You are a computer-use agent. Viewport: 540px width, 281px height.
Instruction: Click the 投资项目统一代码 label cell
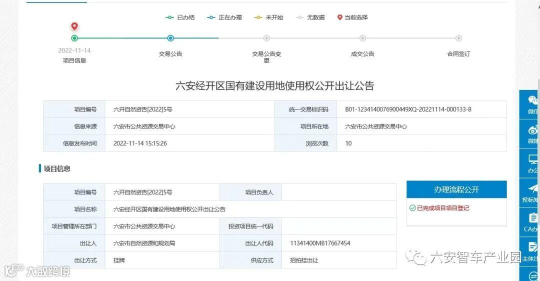[x=250, y=226]
